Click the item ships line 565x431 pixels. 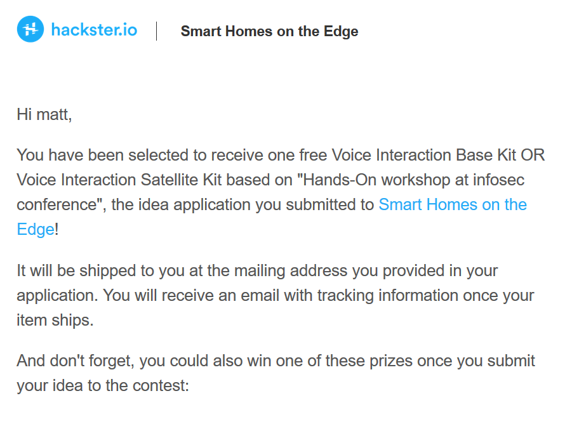[x=55, y=320]
